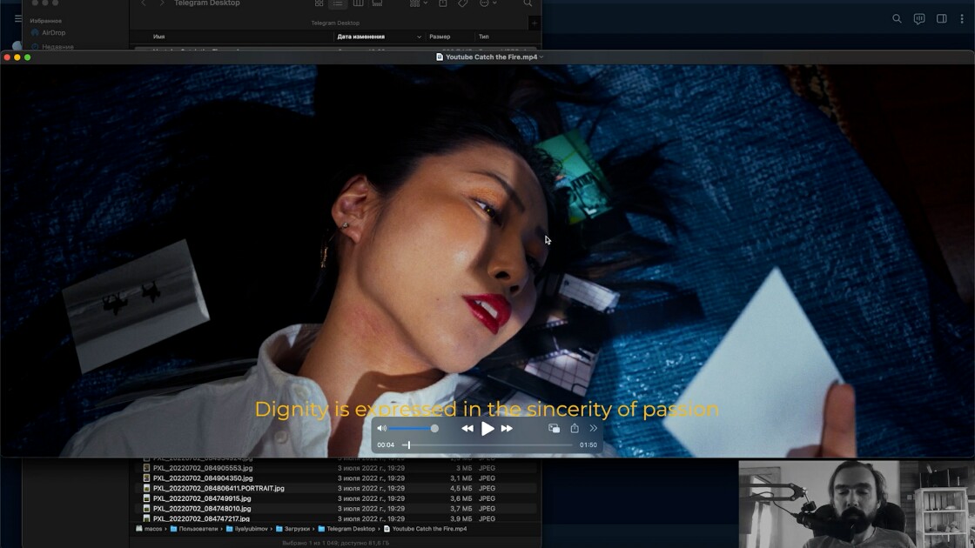Viewport: 975px width, 548px height.
Task: Mute audio with QuickTime speaker icon
Action: [x=382, y=428]
